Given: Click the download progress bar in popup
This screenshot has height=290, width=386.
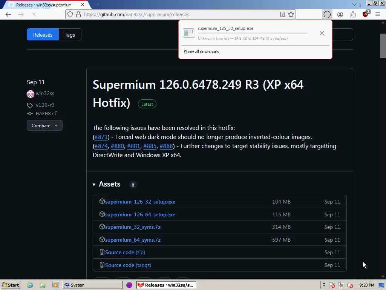Looking at the screenshot, I should (x=253, y=33).
